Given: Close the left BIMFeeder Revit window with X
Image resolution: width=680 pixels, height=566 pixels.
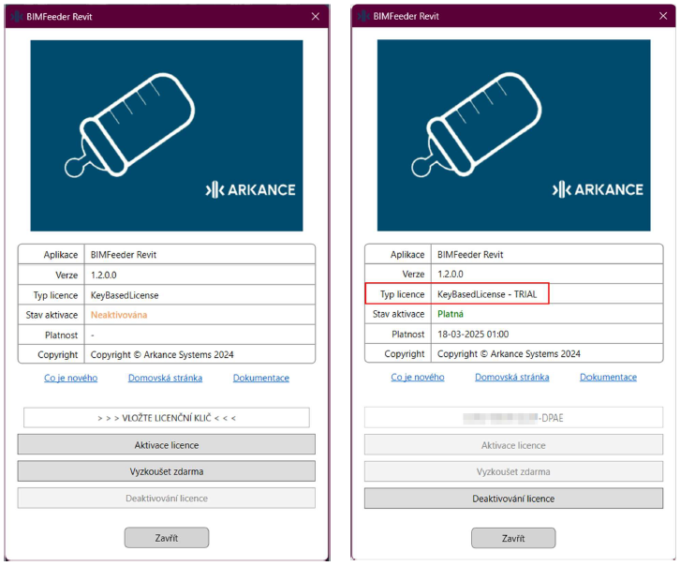Looking at the screenshot, I should click(316, 16).
